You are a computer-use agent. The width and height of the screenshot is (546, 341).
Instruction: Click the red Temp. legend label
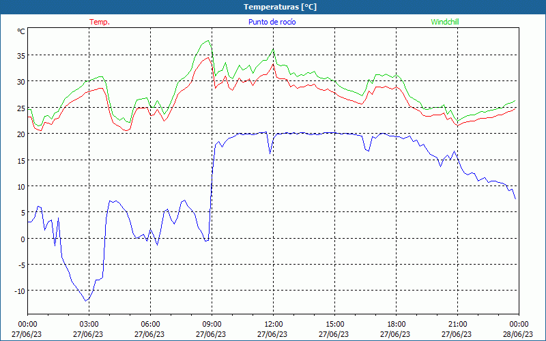pyautogui.click(x=100, y=22)
